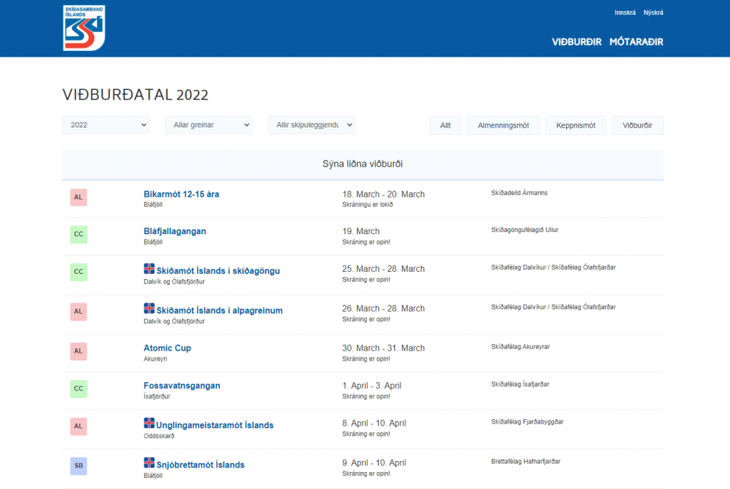
Task: Expand the Allar greinar dropdown
Action: 208,125
